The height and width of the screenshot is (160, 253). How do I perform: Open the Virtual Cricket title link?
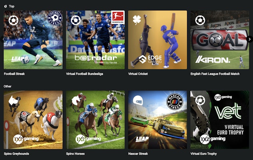click(x=138, y=74)
